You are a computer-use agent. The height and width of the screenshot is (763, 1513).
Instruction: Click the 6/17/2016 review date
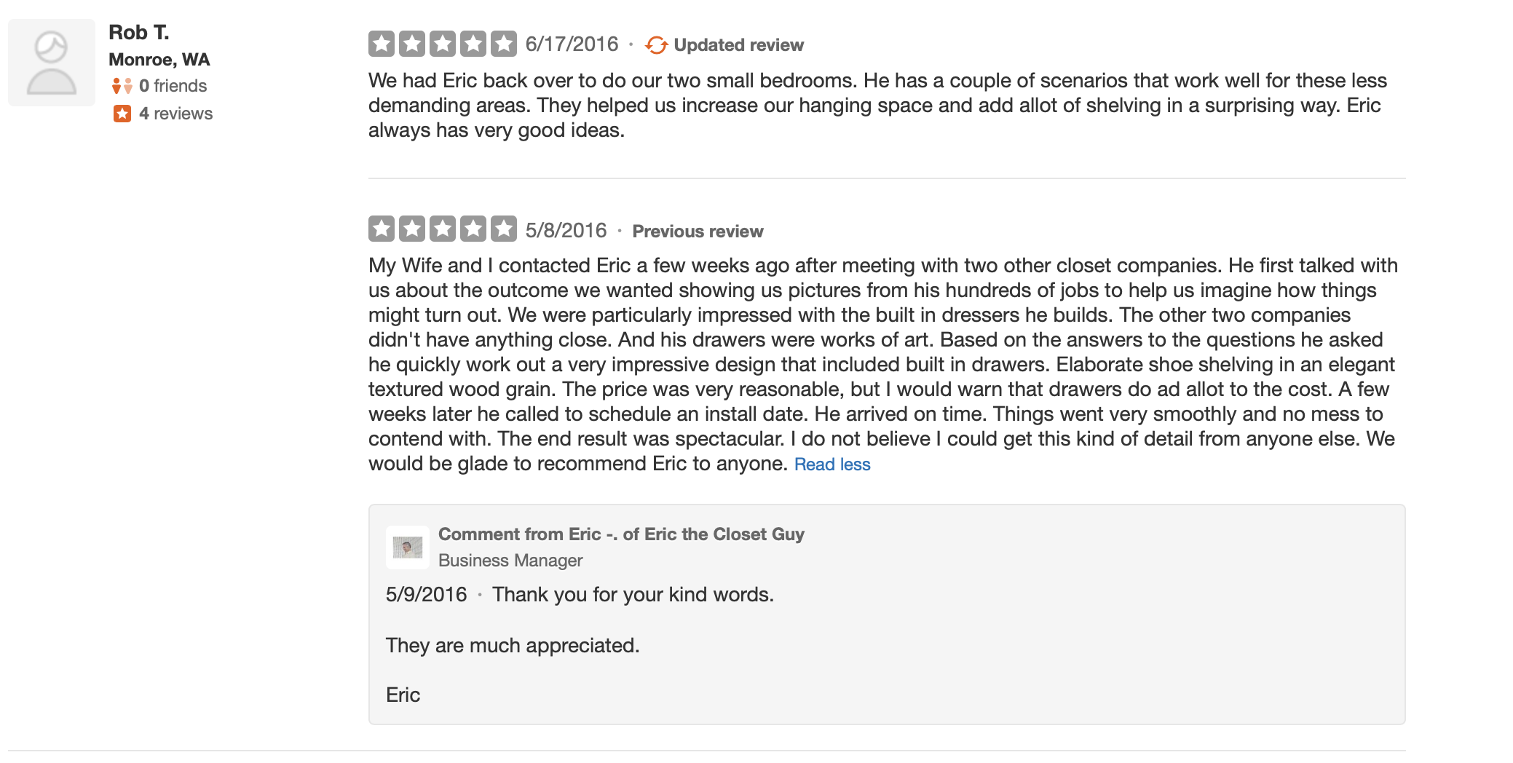(572, 44)
